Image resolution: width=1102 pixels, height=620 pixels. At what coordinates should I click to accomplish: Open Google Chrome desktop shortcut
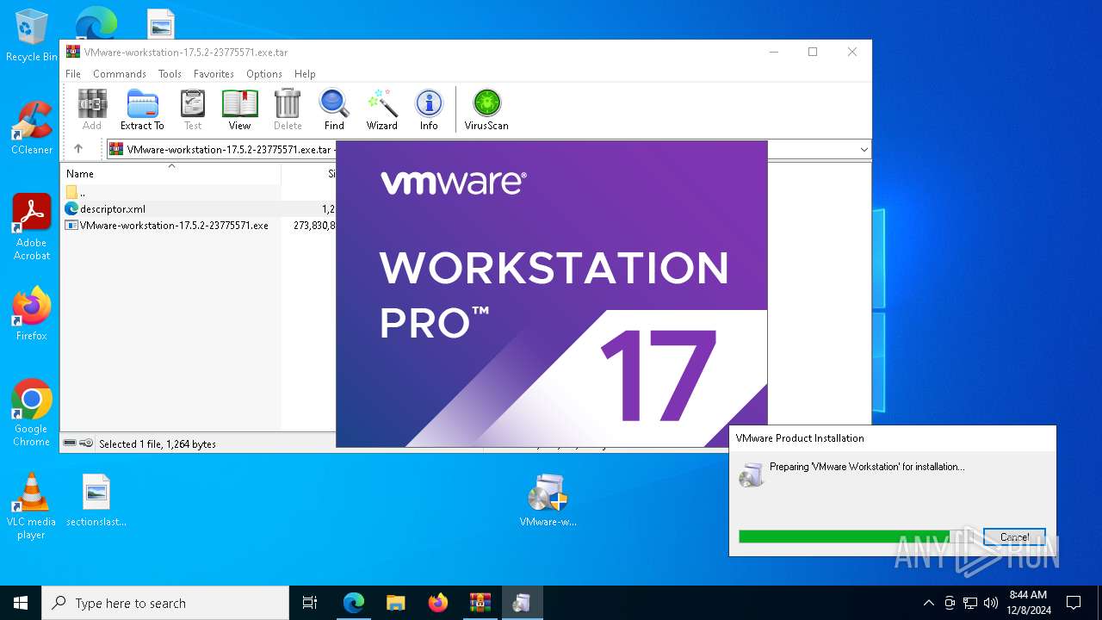(x=32, y=413)
